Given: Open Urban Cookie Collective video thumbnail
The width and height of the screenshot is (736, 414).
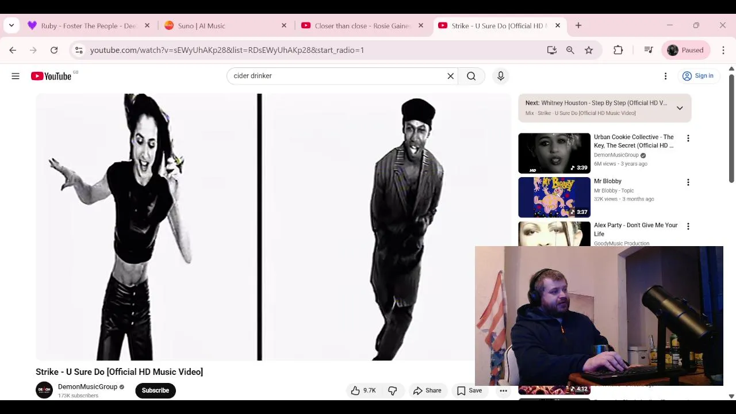Looking at the screenshot, I should click(x=554, y=153).
